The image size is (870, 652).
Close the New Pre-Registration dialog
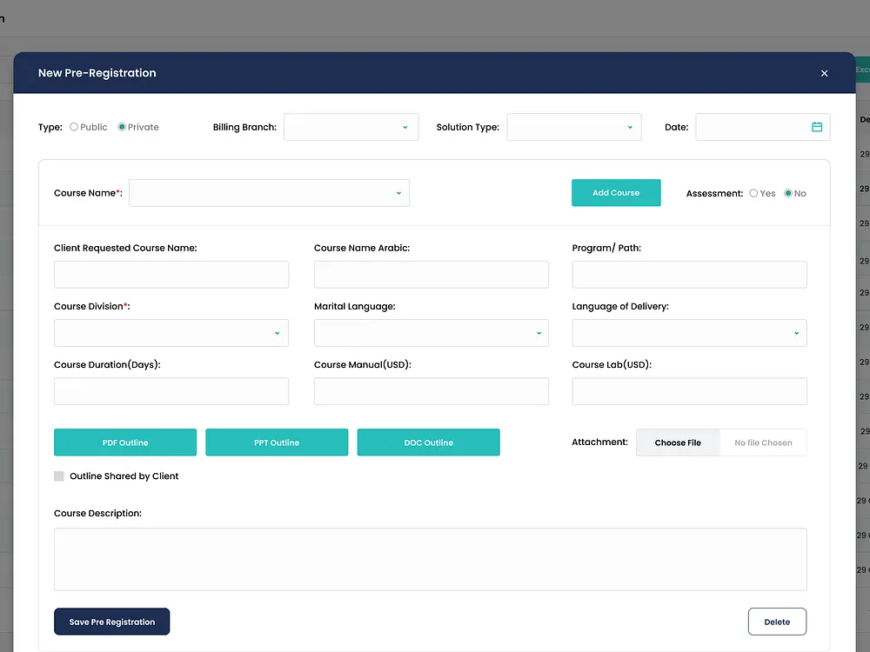[823, 73]
